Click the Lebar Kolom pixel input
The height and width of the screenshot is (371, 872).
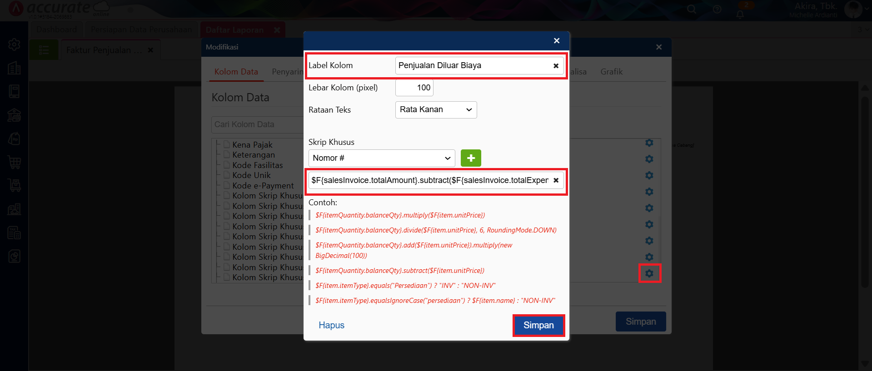414,88
